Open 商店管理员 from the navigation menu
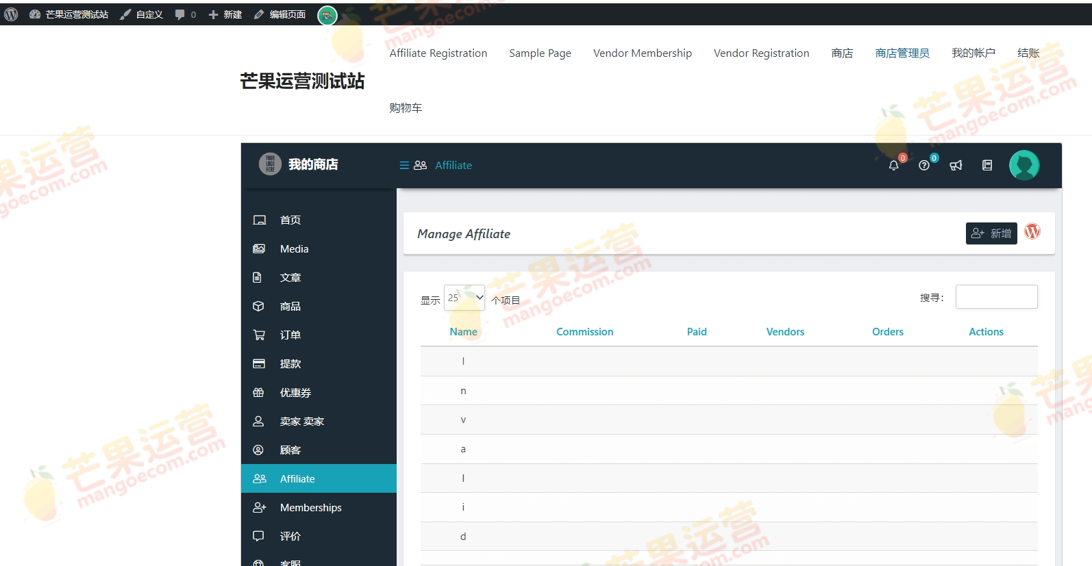The image size is (1092, 566). [x=902, y=53]
